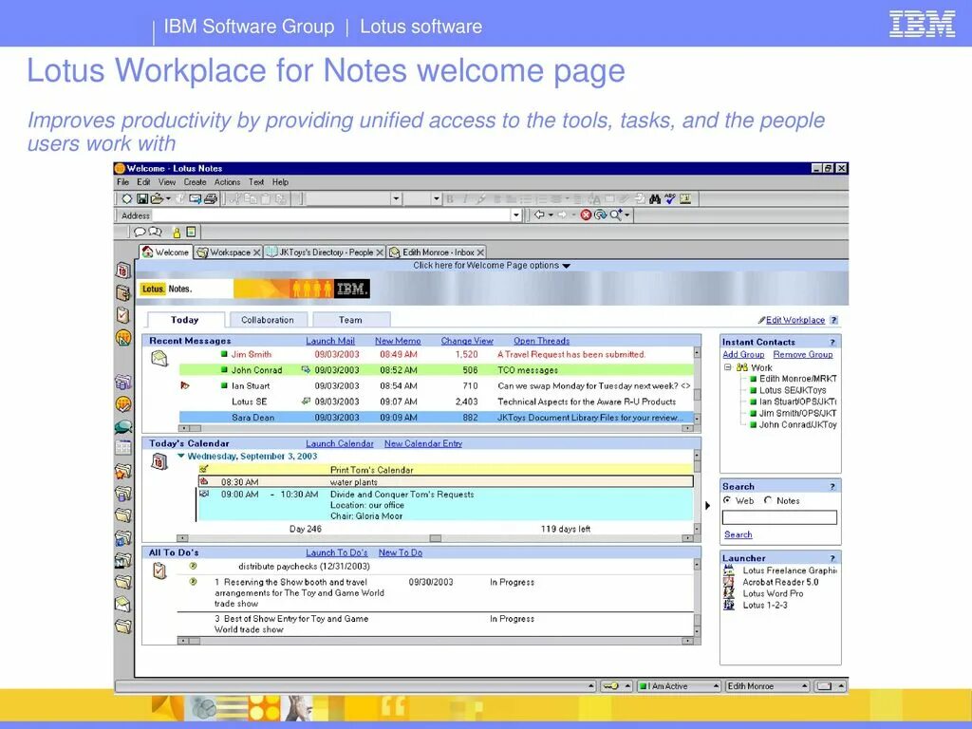Viewport: 972px width, 729px height.
Task: Click the black arrow to collapse right panel
Action: point(707,506)
